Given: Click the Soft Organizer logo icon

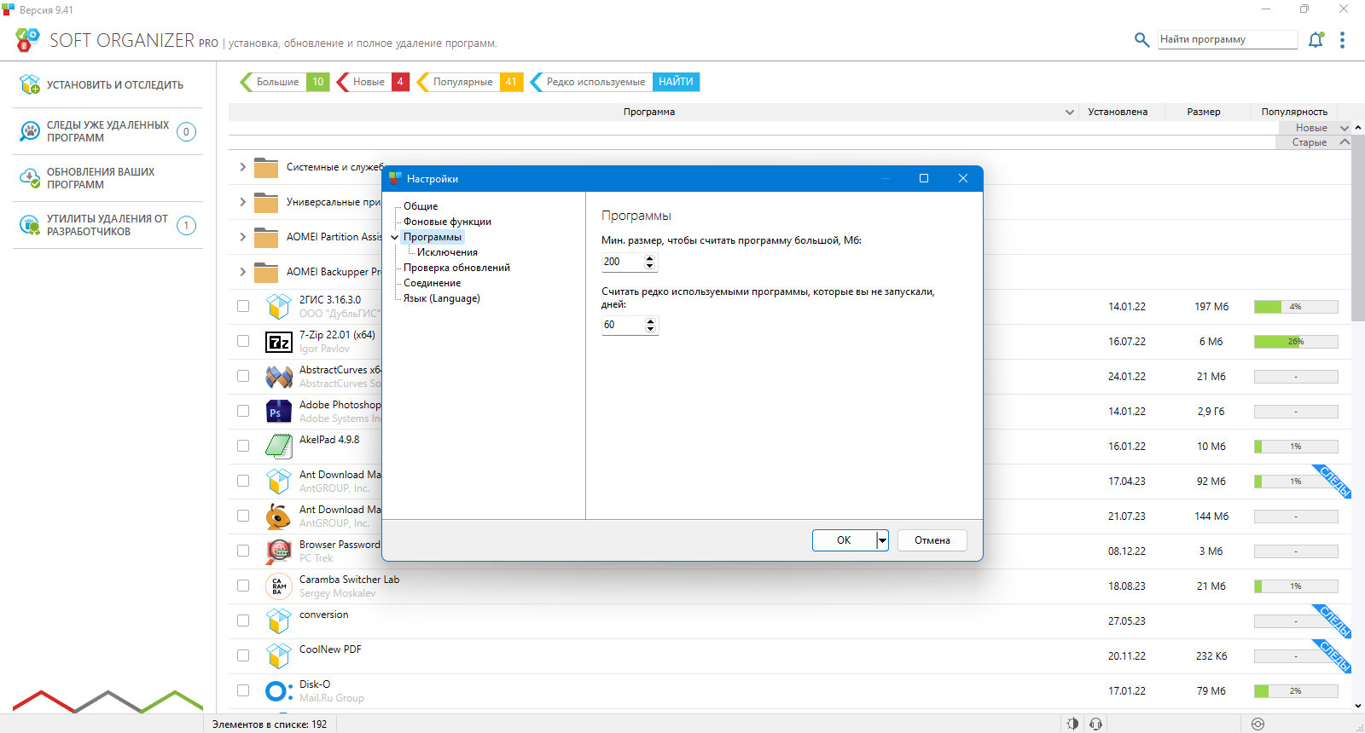Looking at the screenshot, I should click(27, 39).
